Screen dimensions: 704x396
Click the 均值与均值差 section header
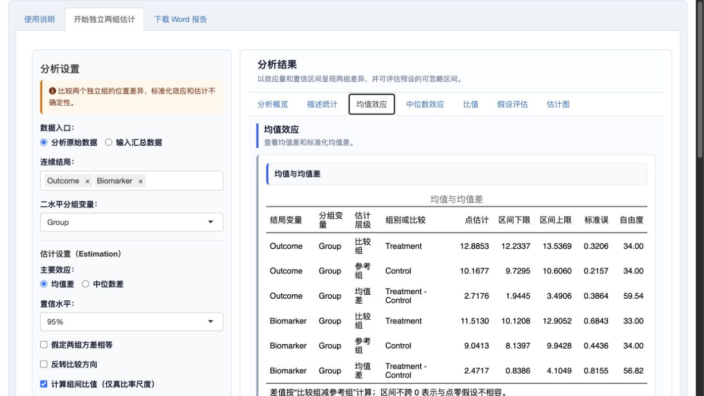point(456,174)
